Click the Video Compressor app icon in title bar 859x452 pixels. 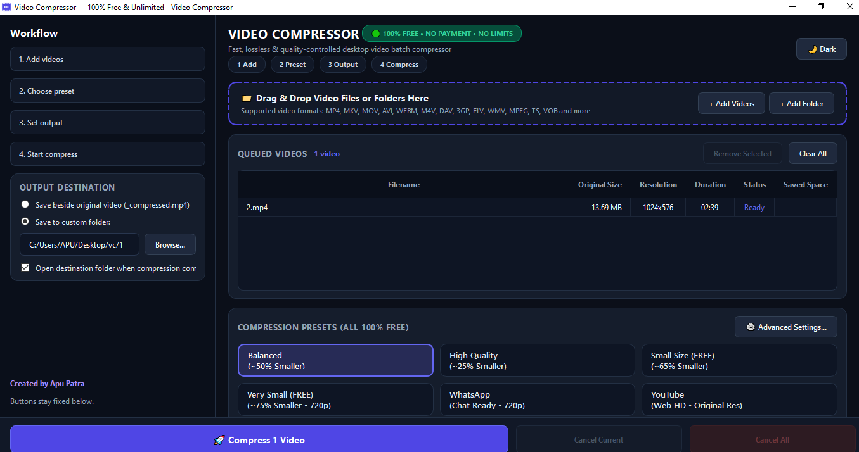pyautogui.click(x=7, y=7)
